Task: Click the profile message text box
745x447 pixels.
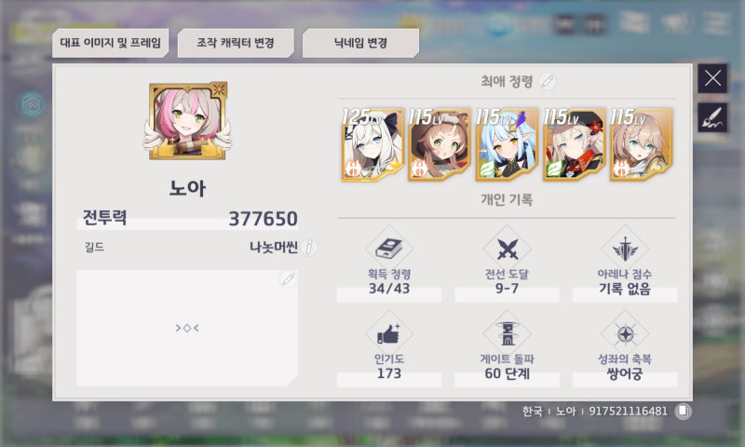Action: coord(187,328)
